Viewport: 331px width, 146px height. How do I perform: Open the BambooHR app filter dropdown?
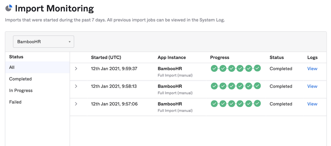44,42
